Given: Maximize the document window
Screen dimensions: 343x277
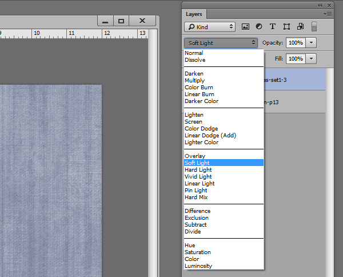Looking at the screenshot, I should point(121,21).
